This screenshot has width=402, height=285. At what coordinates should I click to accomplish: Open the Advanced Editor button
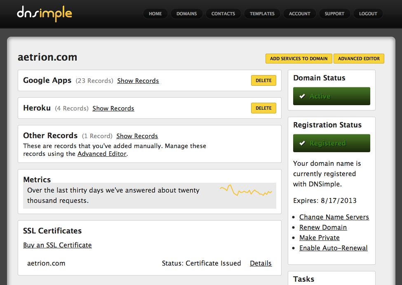click(359, 59)
